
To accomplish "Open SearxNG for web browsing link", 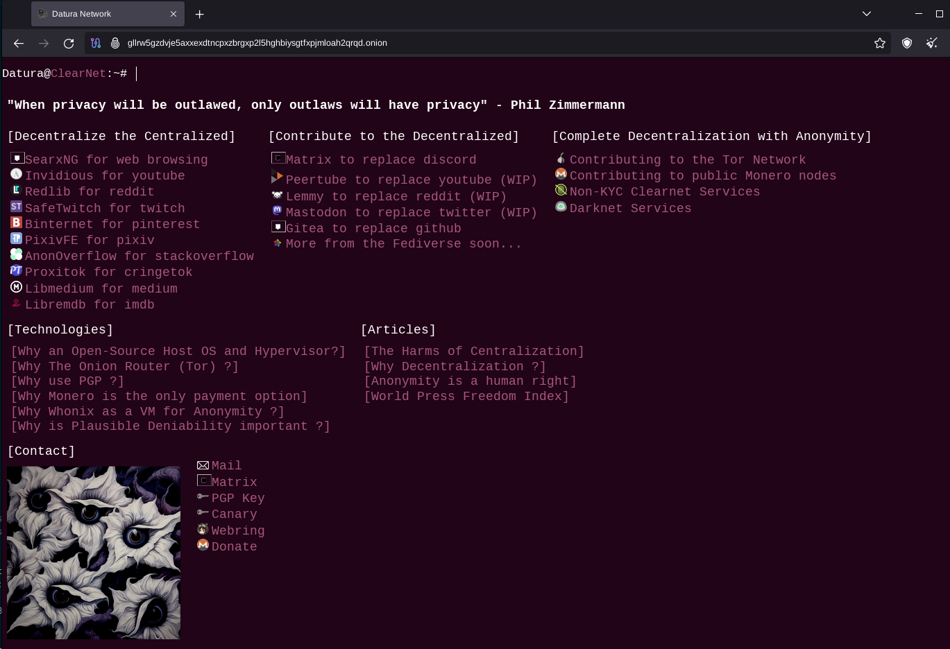I will coord(117,160).
